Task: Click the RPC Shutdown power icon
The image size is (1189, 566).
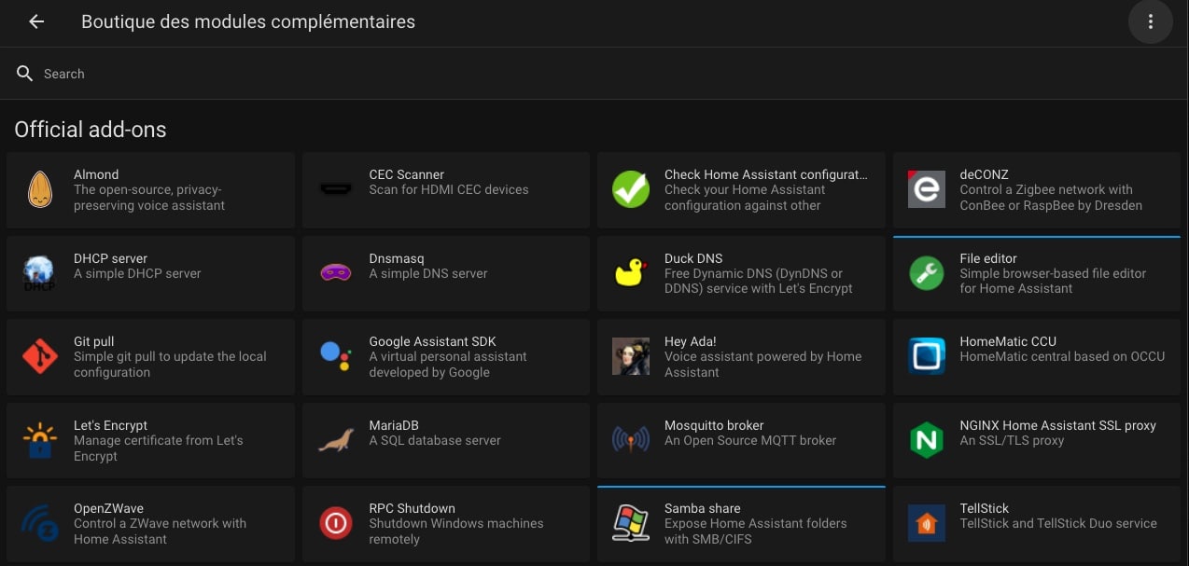Action: click(335, 523)
